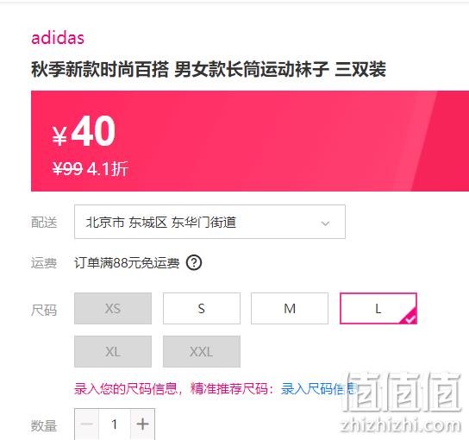Click the checkmark corner on selected size L
469x440 pixels.
[x=410, y=317]
